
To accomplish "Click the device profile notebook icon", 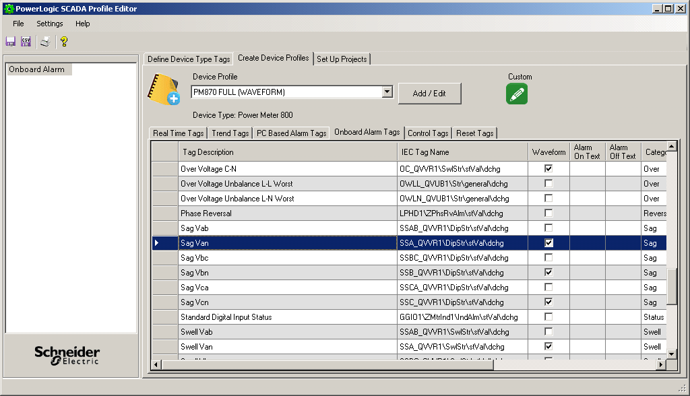I will tap(164, 90).
